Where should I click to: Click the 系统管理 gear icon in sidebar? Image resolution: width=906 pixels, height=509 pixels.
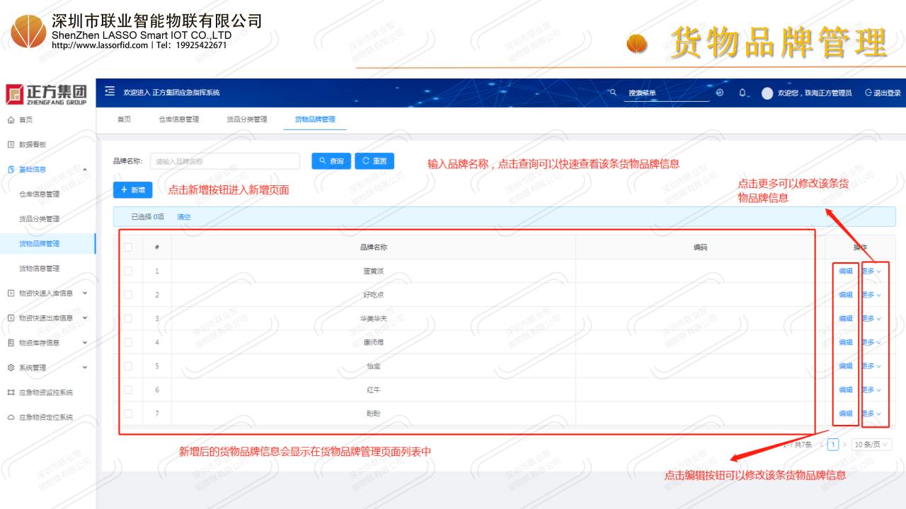[x=9, y=368]
